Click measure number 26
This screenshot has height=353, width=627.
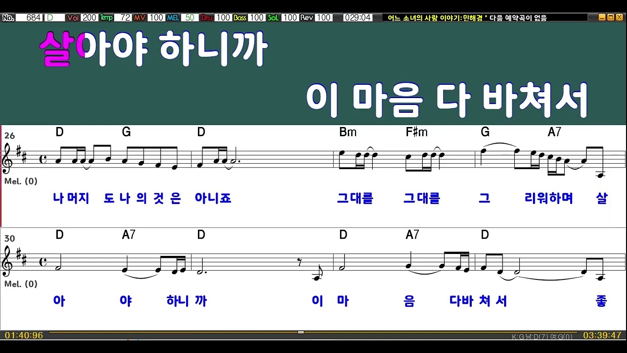tap(9, 135)
